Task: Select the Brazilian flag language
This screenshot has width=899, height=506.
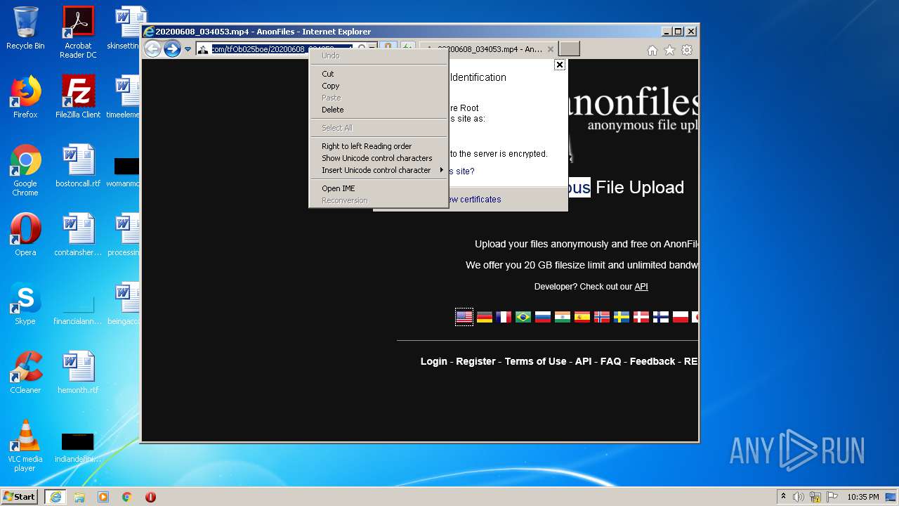Action: 523,318
